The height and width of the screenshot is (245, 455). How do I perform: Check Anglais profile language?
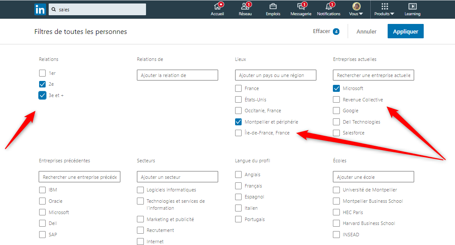pos(238,175)
